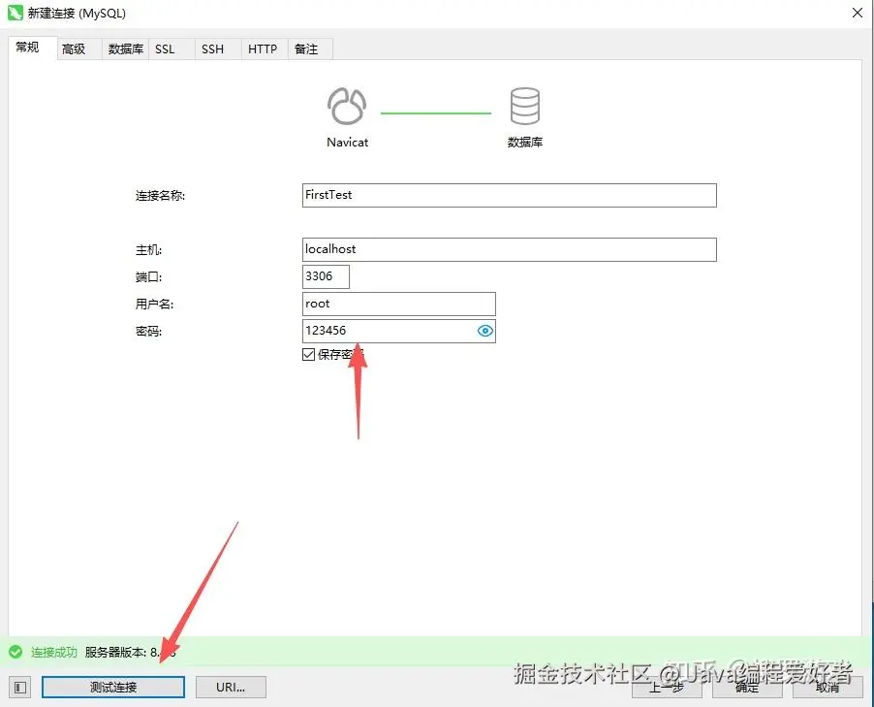Open the 备注 tab
This screenshot has height=707, width=874.
pos(310,49)
